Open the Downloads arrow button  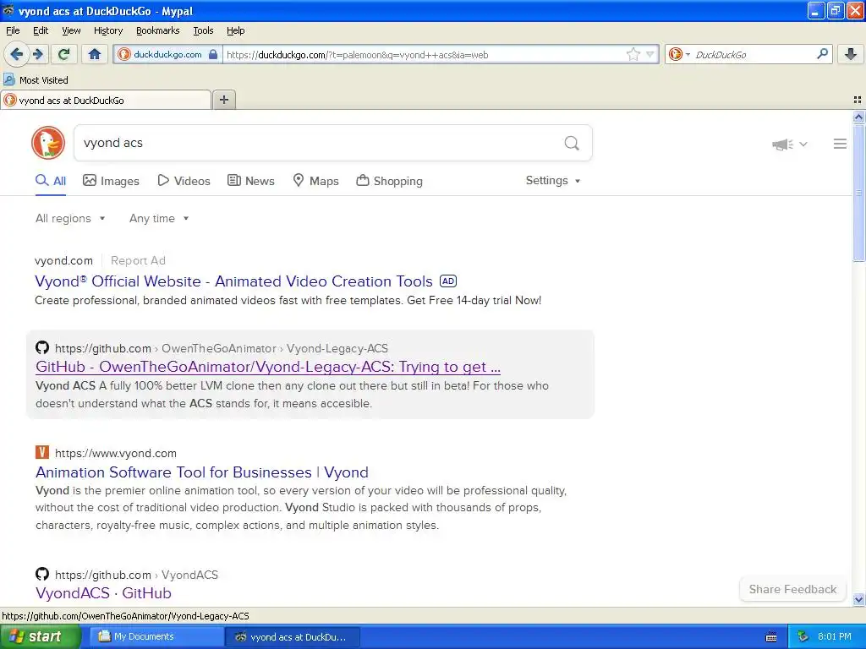(x=851, y=54)
